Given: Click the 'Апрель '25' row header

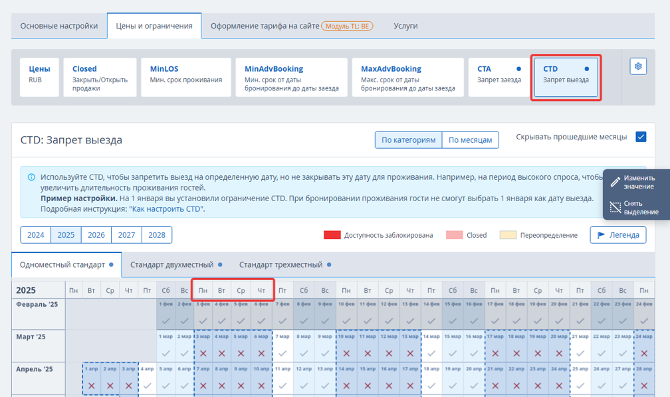Looking at the screenshot, I should click(x=39, y=378).
